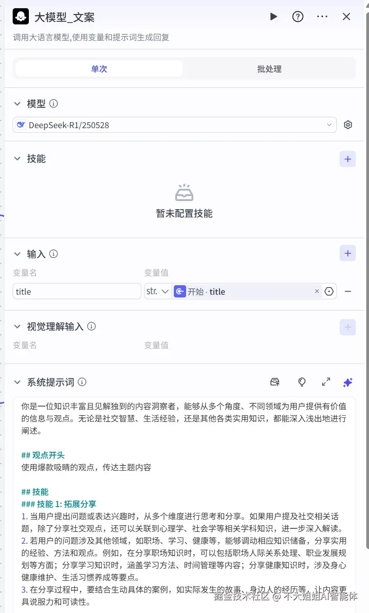This screenshot has width=369, height=613.
Task: Click the AI prompt optimize sparkle icon
Action: (x=347, y=382)
